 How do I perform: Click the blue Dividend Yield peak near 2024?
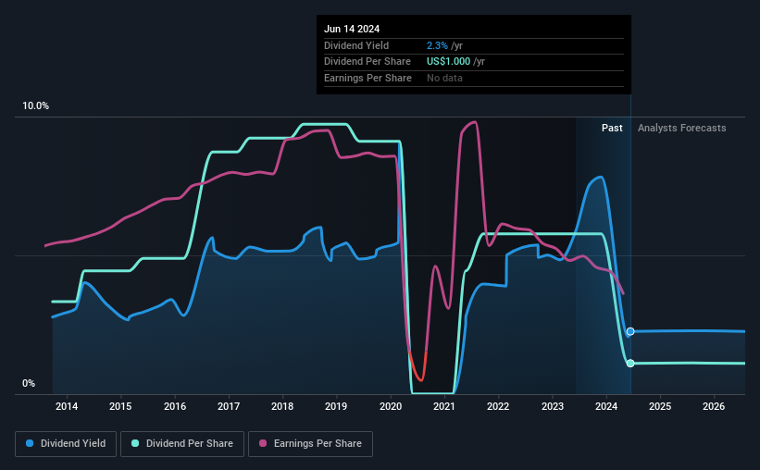coord(600,178)
